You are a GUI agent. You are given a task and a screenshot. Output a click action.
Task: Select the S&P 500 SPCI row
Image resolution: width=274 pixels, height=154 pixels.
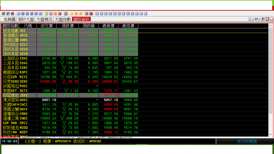[x=70, y=123]
